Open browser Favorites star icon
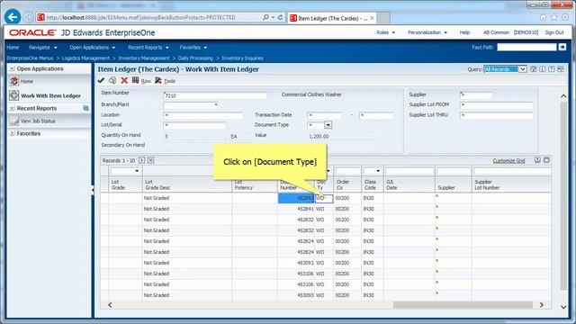The height and width of the screenshot is (324, 576). (x=554, y=17)
